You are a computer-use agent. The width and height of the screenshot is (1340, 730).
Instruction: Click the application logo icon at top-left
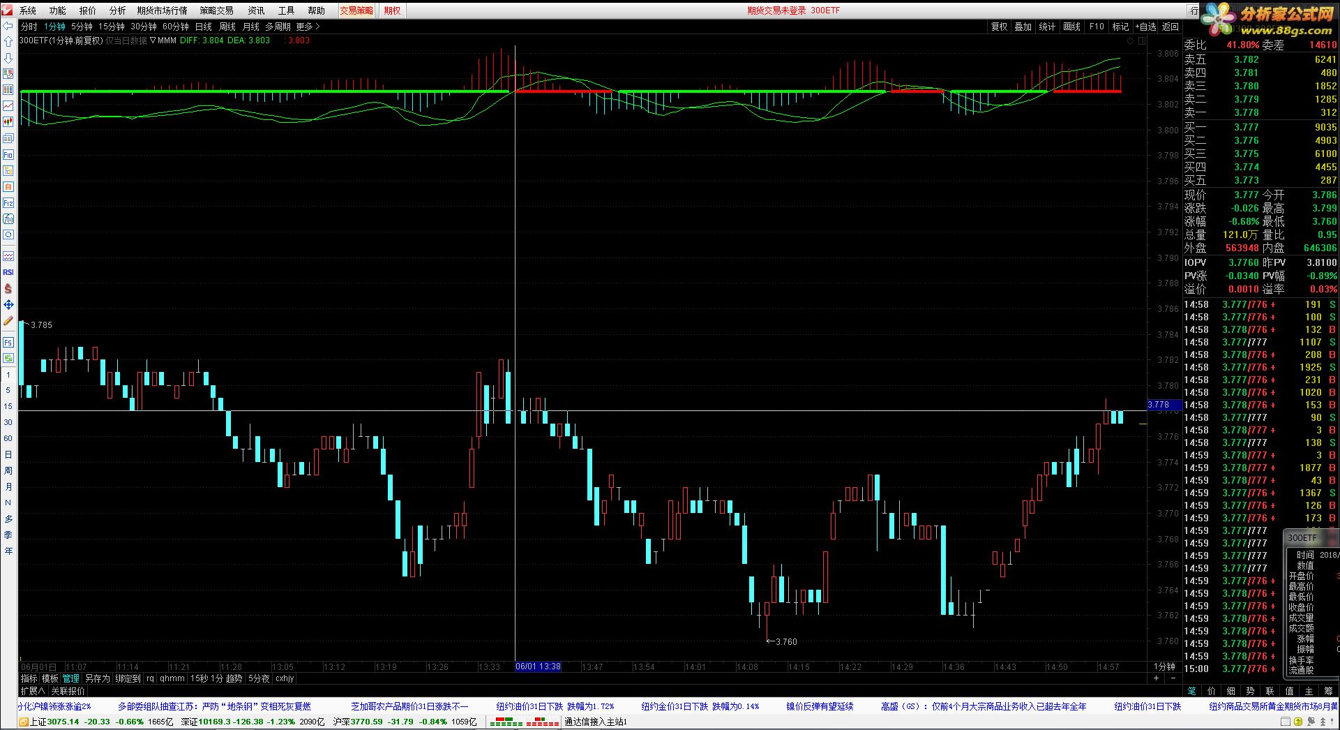7,10
